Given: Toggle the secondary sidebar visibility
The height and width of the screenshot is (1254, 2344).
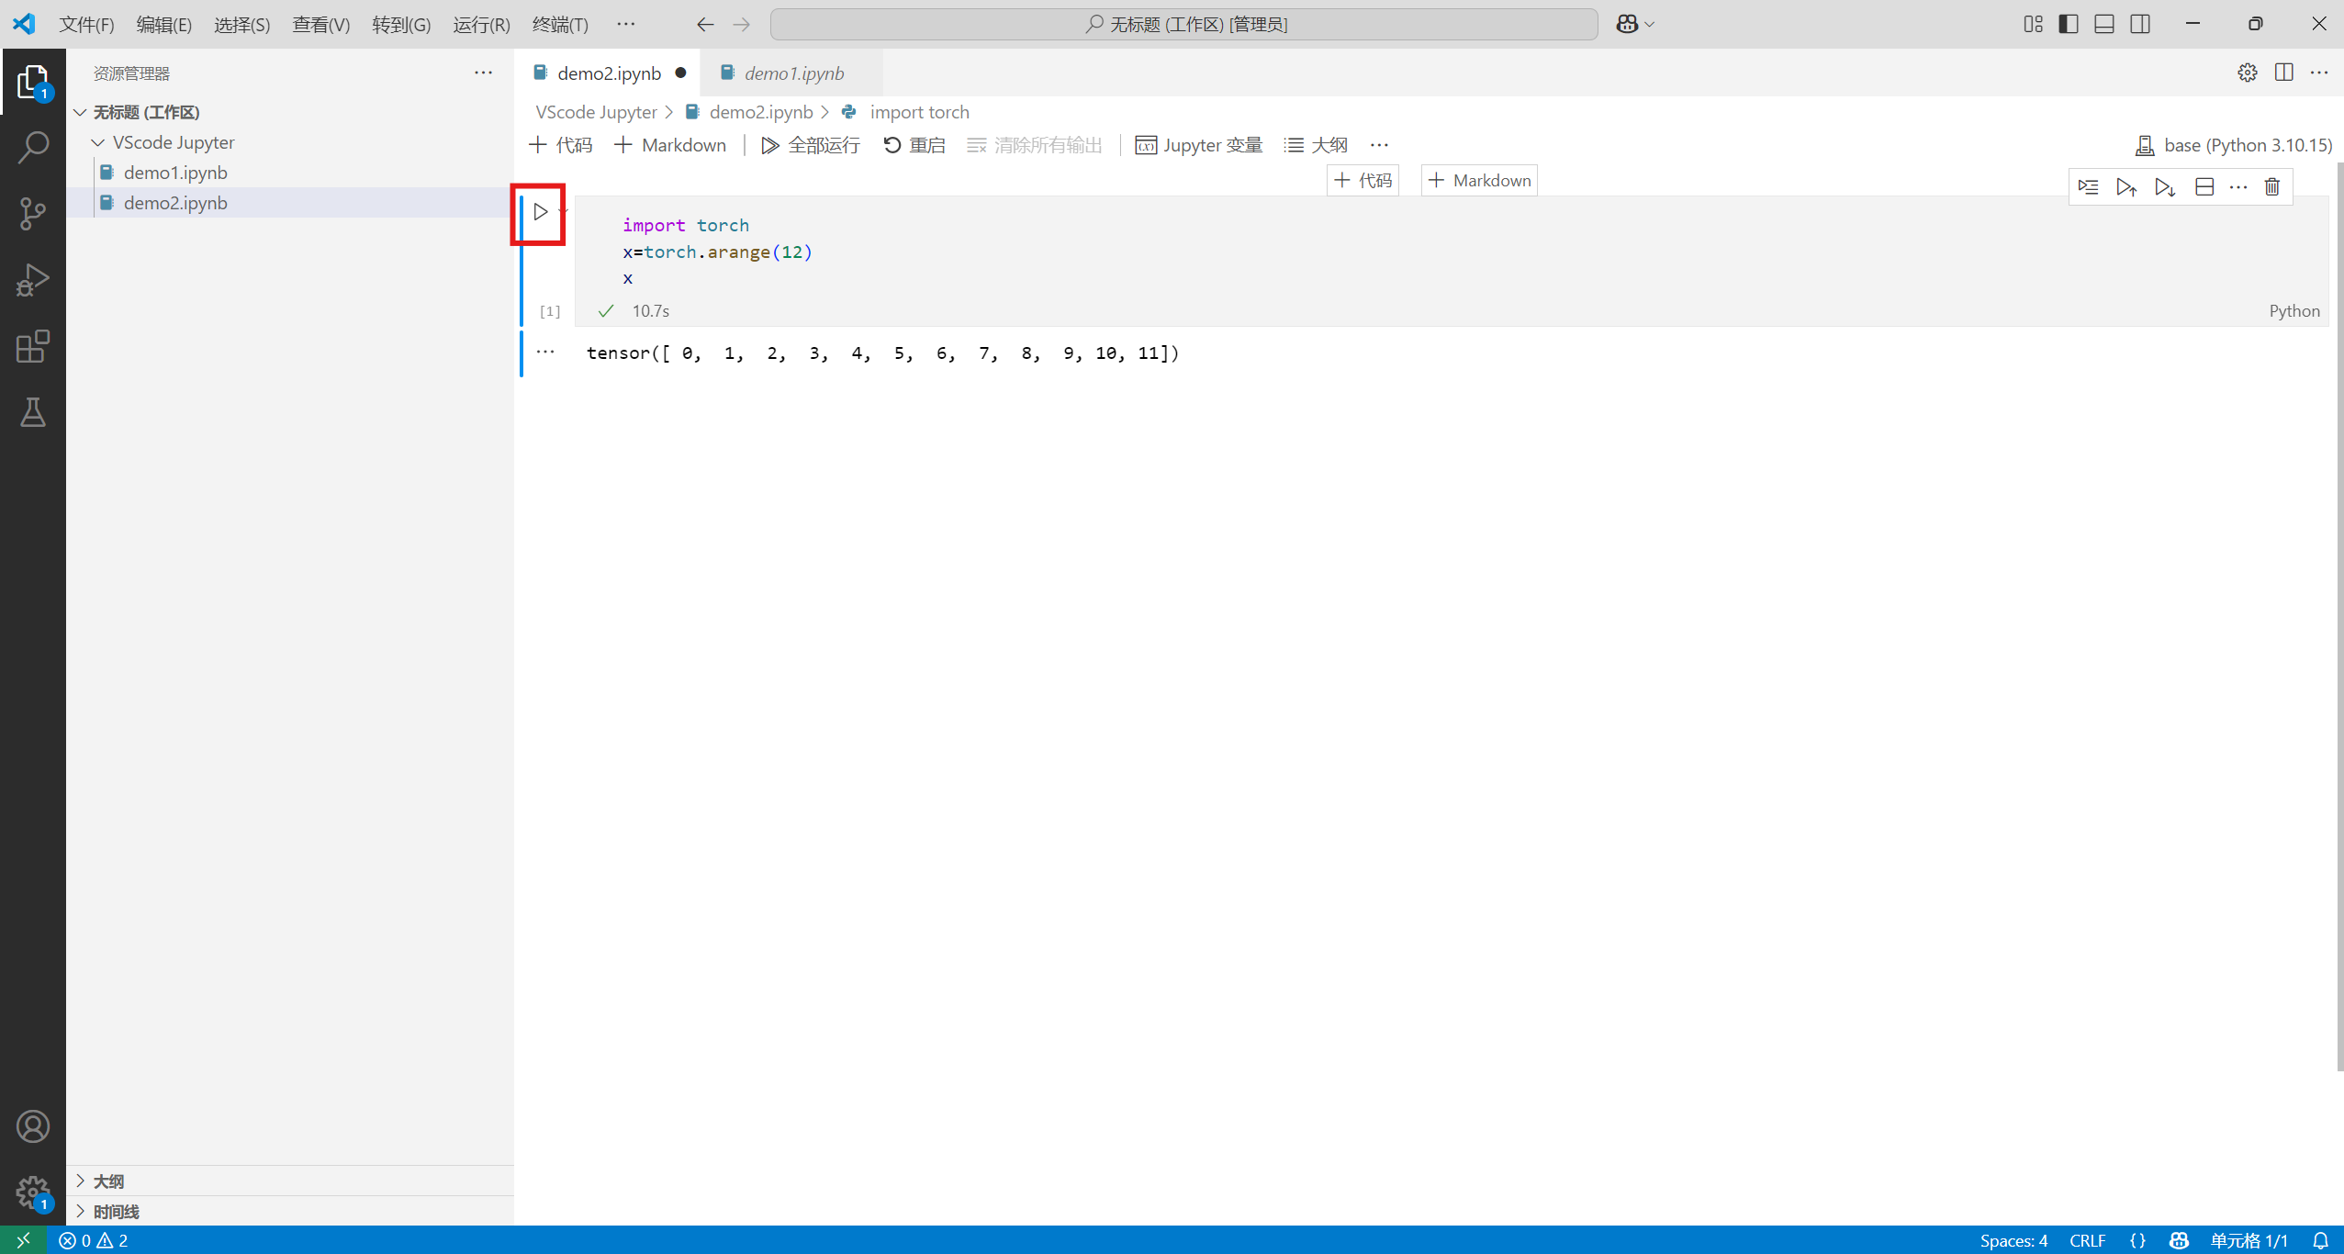Looking at the screenshot, I should 2140,24.
